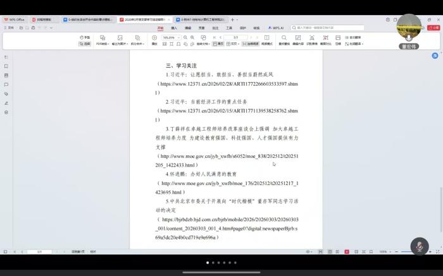The image size is (443, 276).
Task: Click the floating microphone button
Action: (419, 245)
